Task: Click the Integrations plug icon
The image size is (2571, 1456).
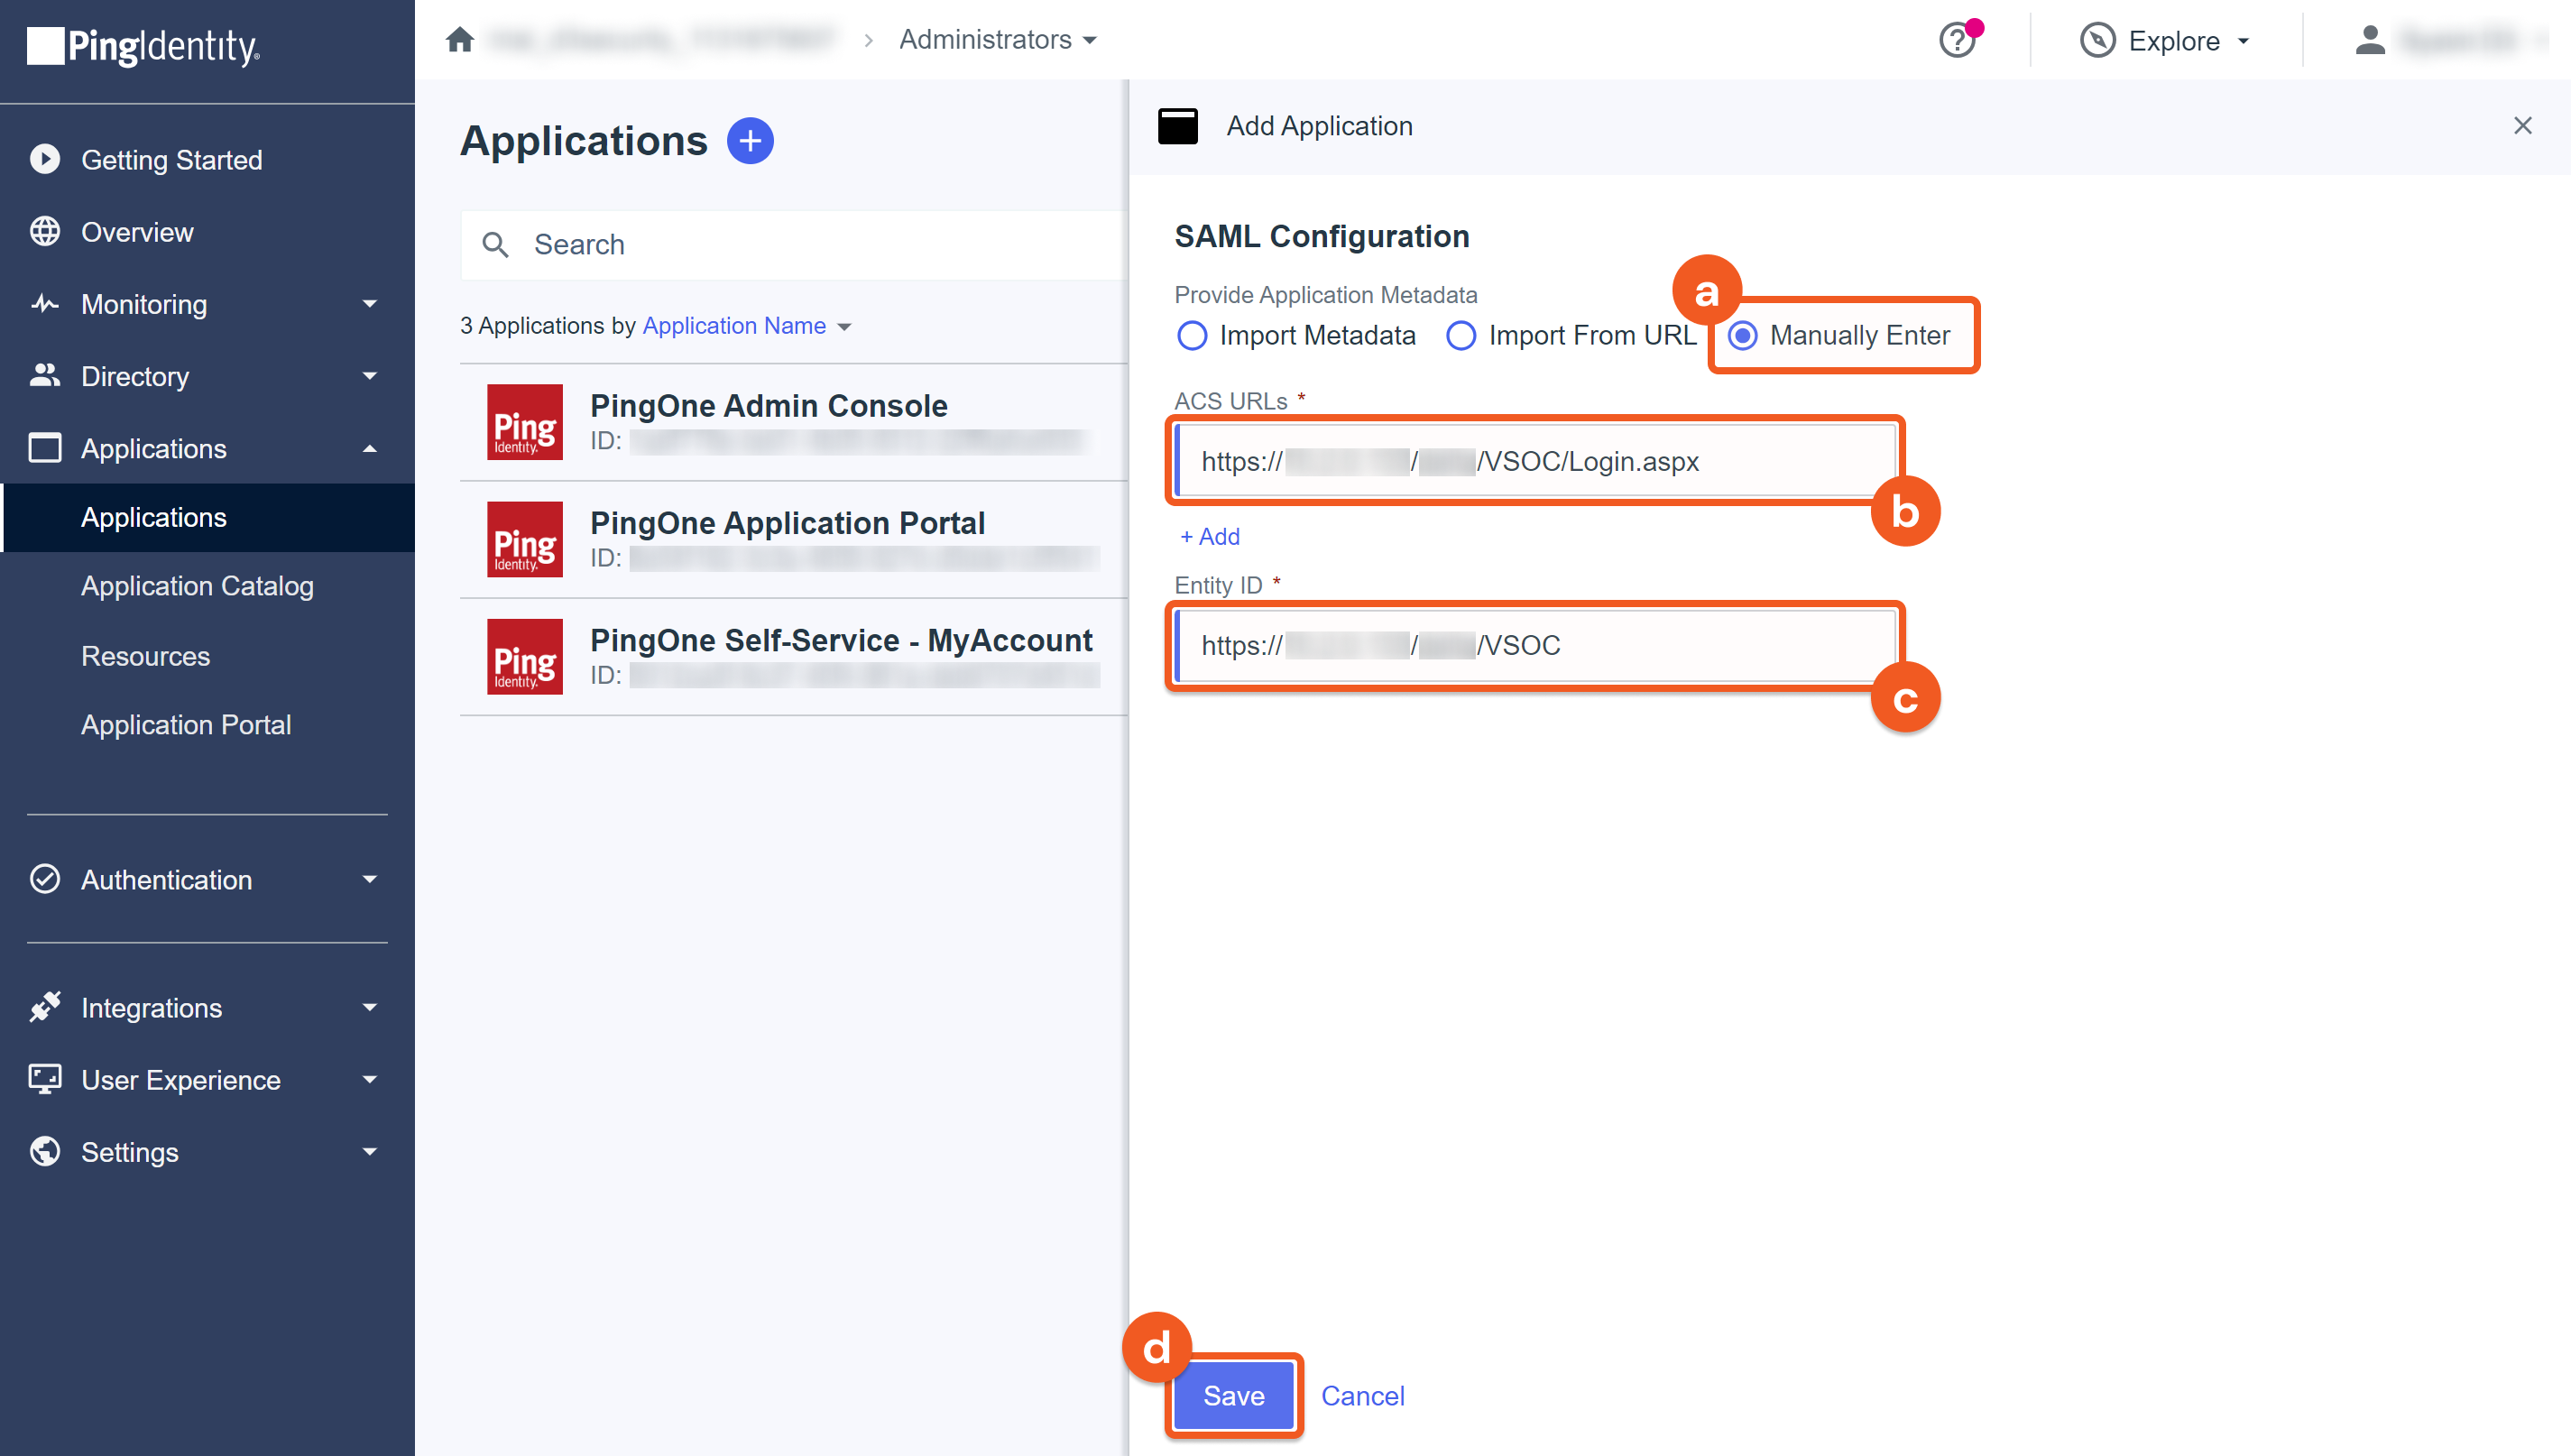Action: point(45,1007)
